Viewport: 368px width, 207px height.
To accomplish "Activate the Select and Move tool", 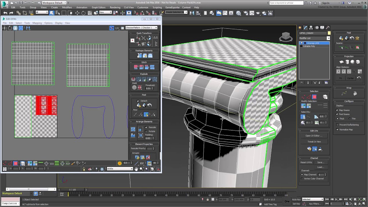I will click(77, 13).
